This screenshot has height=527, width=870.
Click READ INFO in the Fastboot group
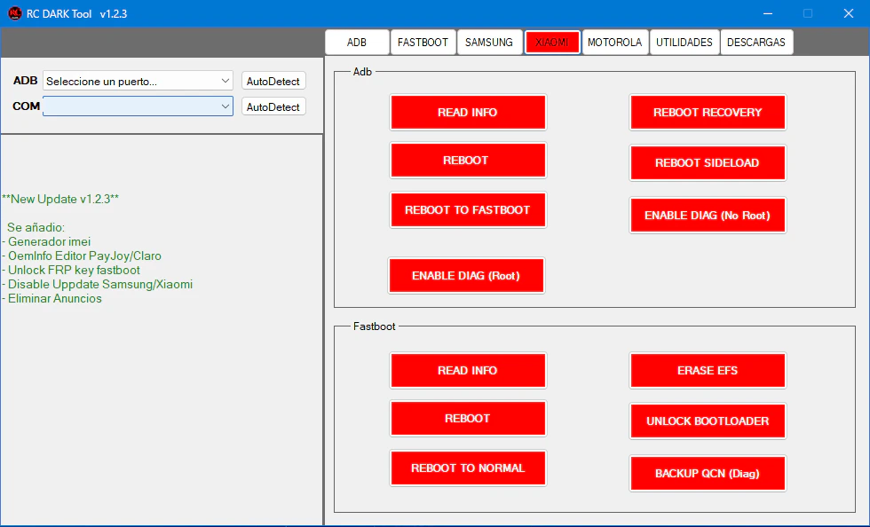coord(468,370)
